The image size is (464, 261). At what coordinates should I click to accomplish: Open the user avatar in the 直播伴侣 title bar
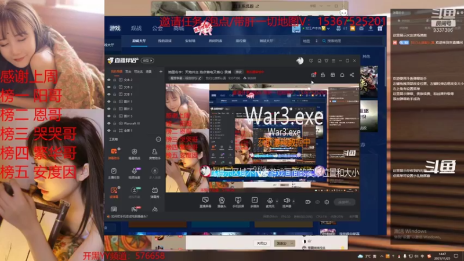click(x=300, y=61)
